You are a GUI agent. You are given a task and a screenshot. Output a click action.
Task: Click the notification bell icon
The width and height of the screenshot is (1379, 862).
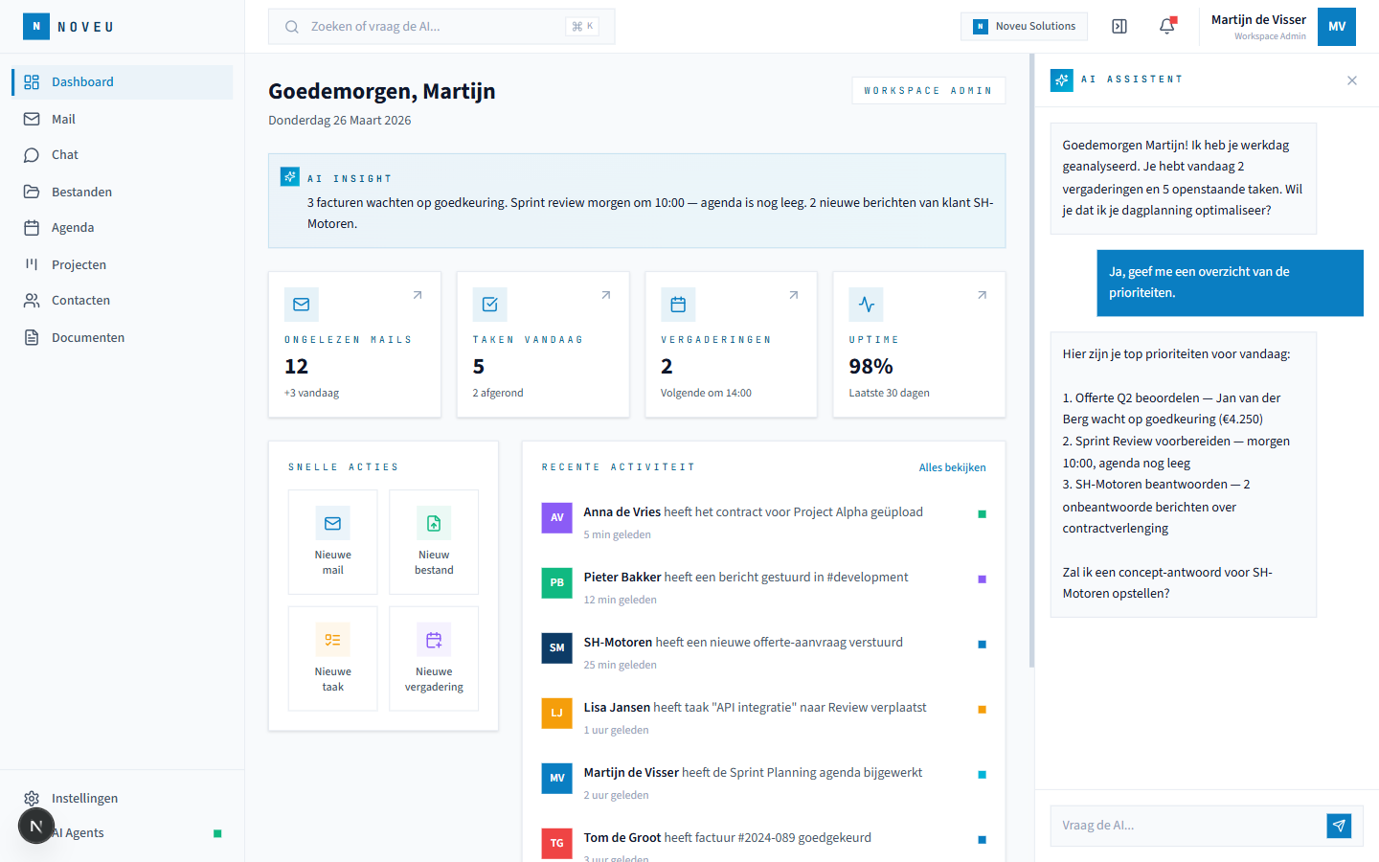[1166, 27]
